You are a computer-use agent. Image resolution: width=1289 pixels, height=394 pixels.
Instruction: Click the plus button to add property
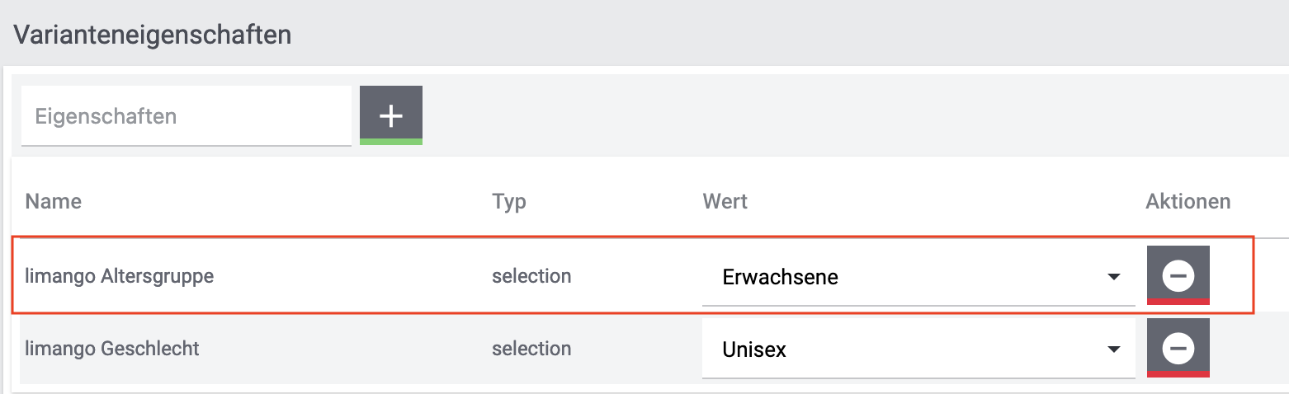coord(390,115)
